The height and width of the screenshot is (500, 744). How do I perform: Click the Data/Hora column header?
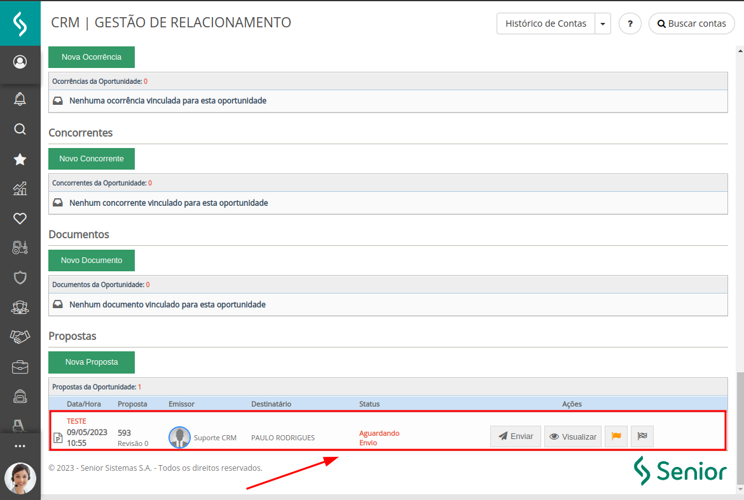point(83,404)
